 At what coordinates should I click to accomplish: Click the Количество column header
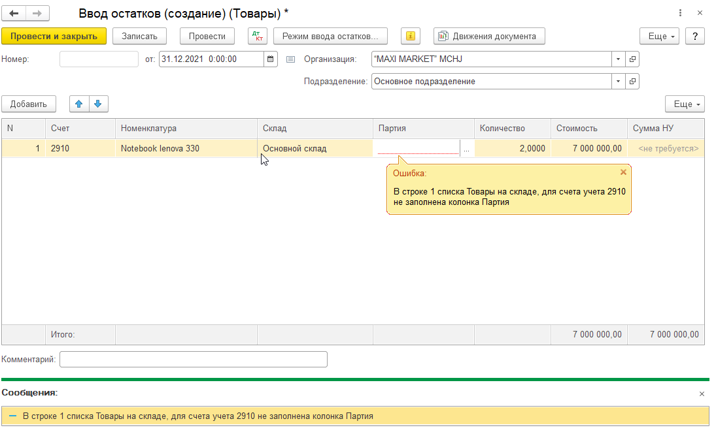(513, 129)
